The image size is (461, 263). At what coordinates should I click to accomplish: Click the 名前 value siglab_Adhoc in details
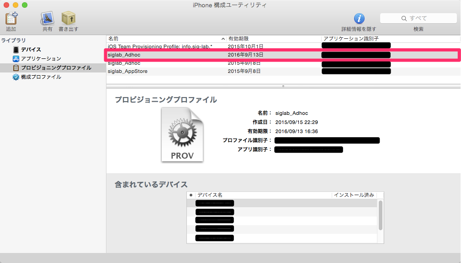tap(291, 113)
